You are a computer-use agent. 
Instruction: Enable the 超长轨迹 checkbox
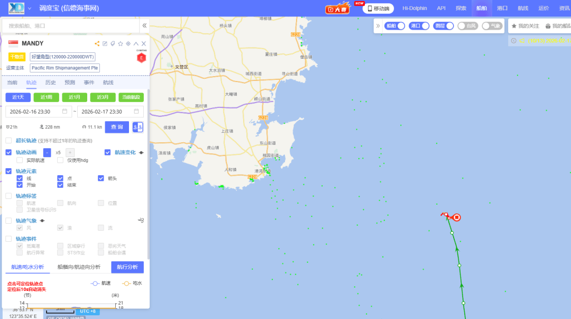8,141
